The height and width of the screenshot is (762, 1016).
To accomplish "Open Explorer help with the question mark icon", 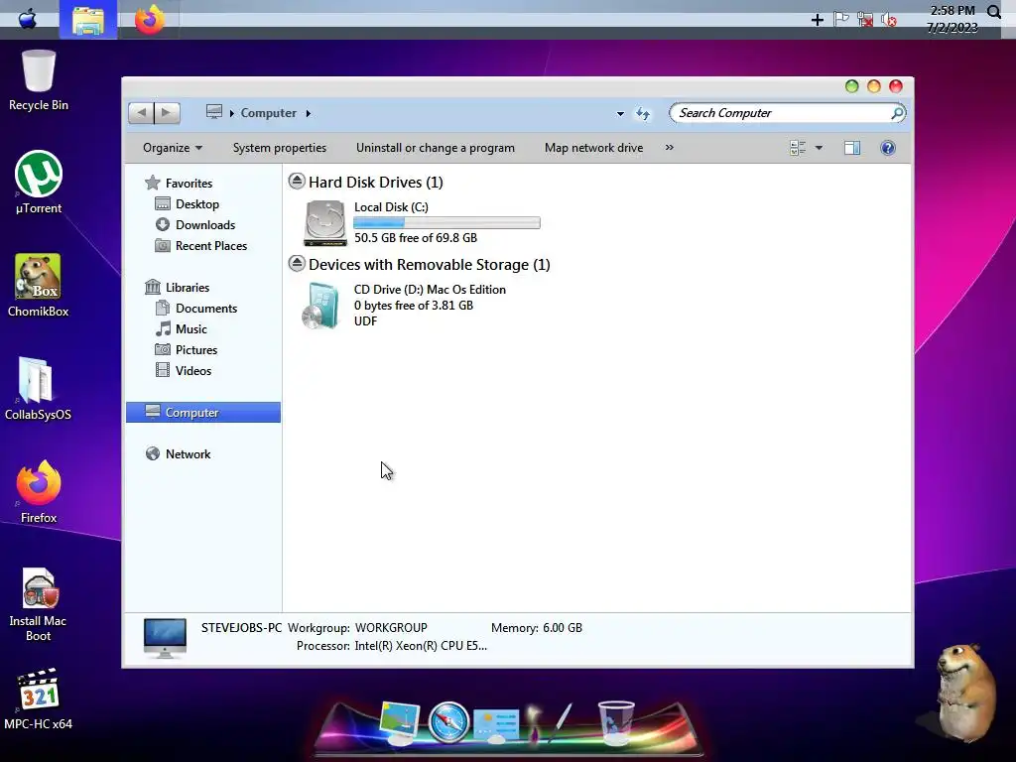I will 888,148.
